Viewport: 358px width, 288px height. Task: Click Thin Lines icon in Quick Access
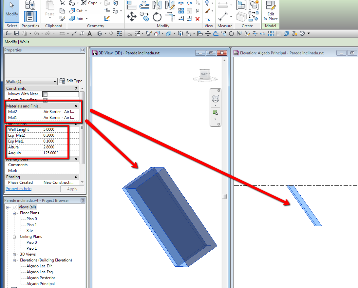120,33
